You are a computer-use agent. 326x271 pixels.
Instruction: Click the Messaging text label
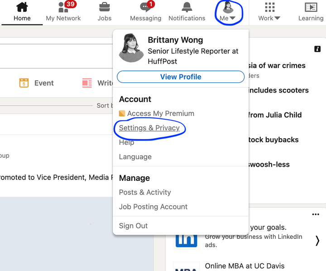coord(145,18)
